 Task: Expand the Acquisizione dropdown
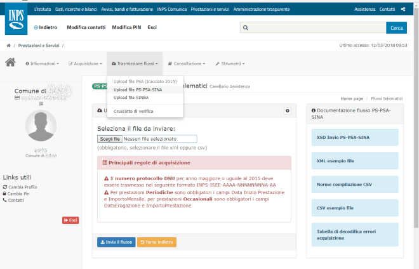tap(84, 63)
